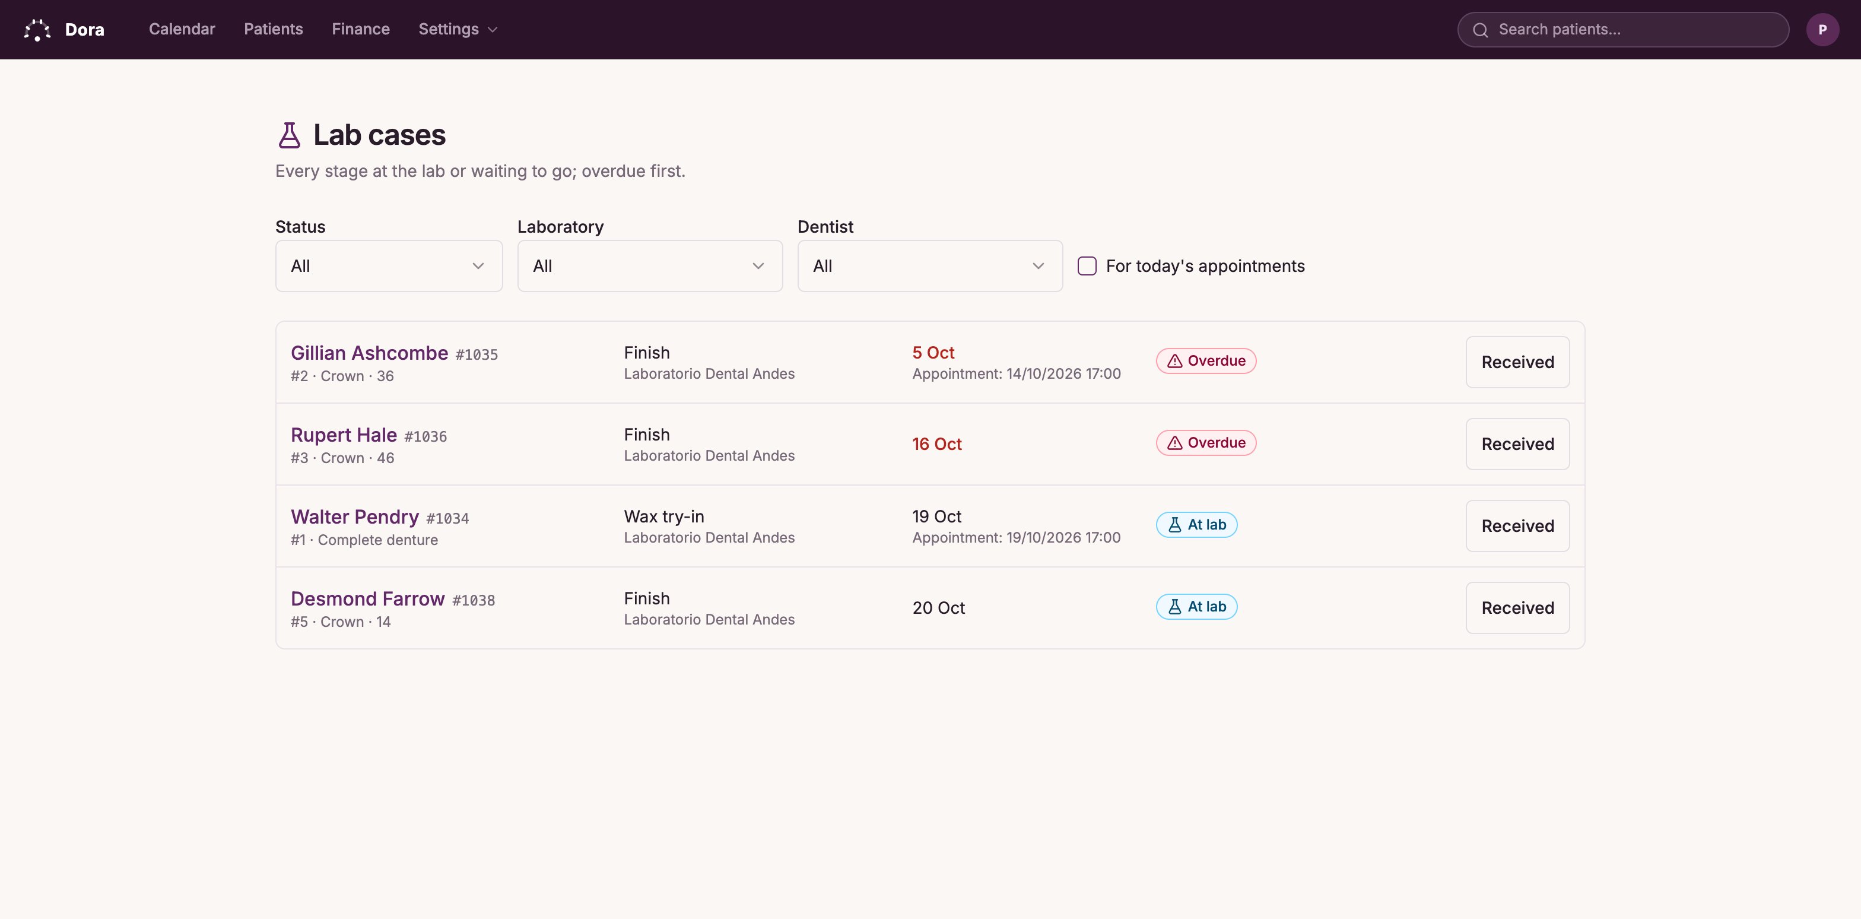
Task: Mark Gillian Ashcombe's case as Received
Action: click(1517, 362)
